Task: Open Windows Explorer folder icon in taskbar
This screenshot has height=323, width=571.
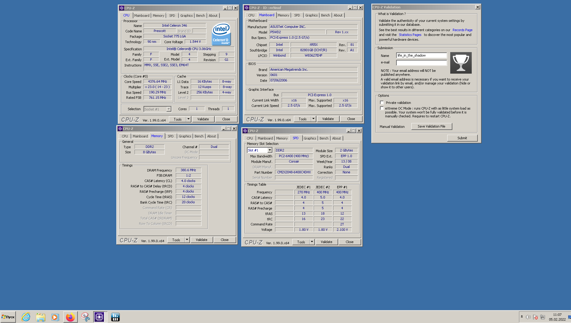Action: (41, 317)
